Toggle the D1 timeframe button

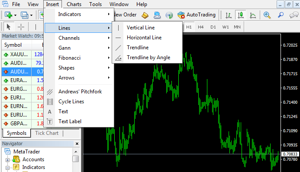coord(213,27)
